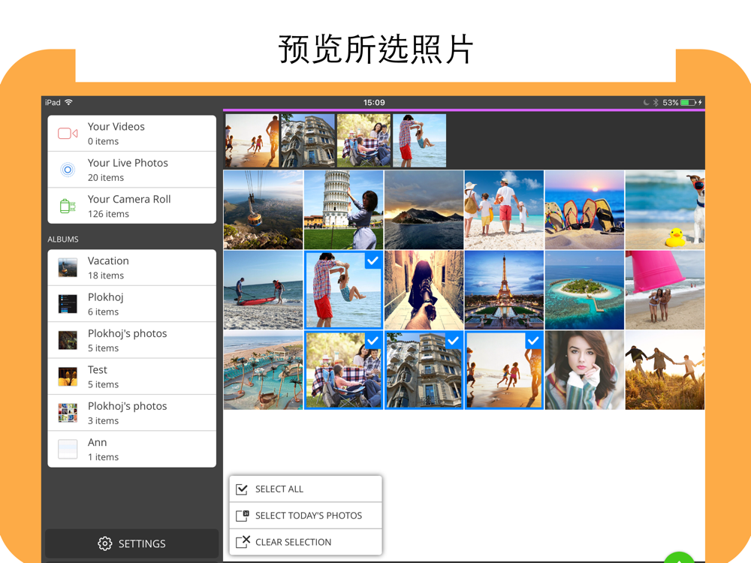Select the woman portrait photo
The image size is (751, 563).
584,370
